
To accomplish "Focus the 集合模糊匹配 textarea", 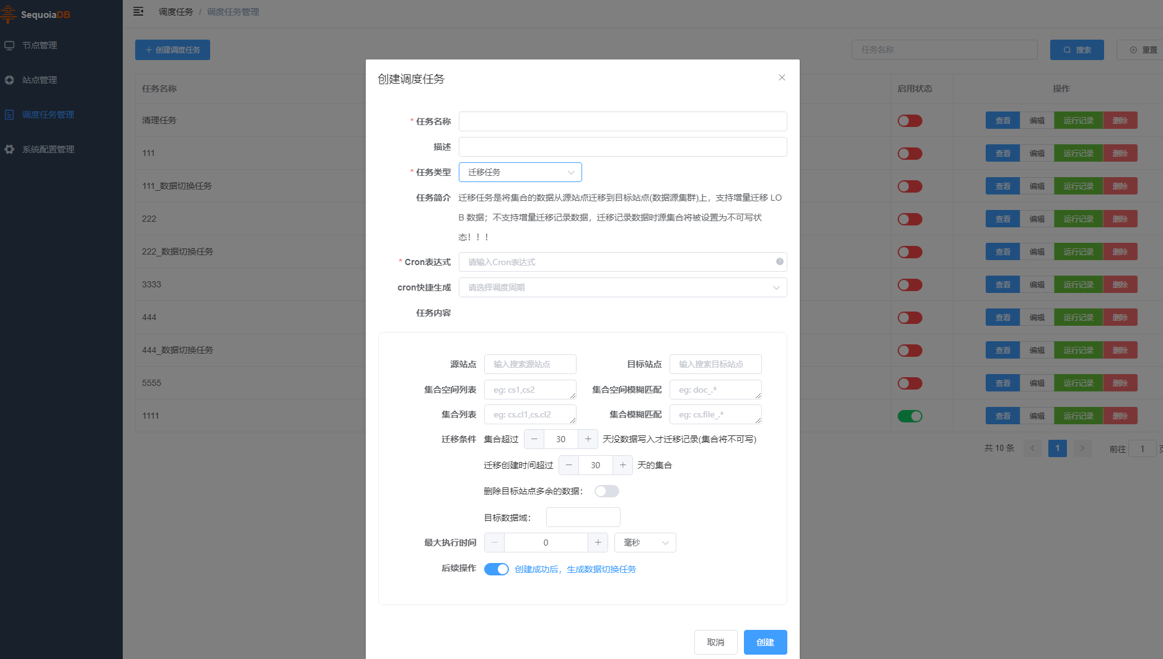I will click(715, 414).
